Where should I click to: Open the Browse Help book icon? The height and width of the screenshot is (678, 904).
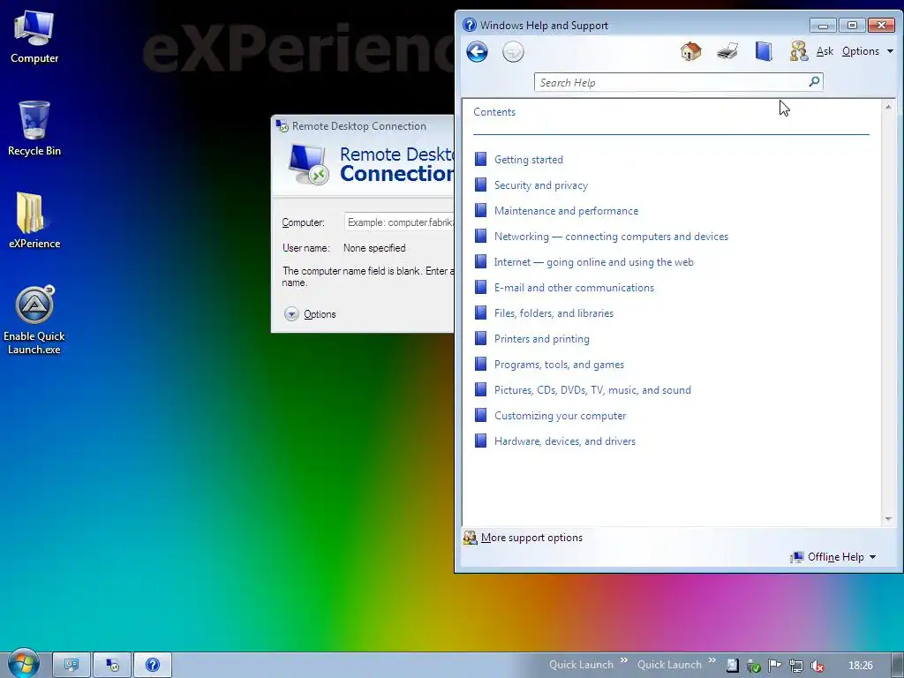click(764, 51)
